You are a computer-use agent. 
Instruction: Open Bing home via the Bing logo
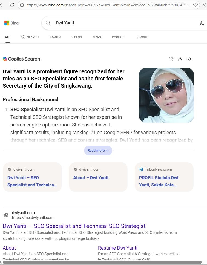tap(11, 23)
